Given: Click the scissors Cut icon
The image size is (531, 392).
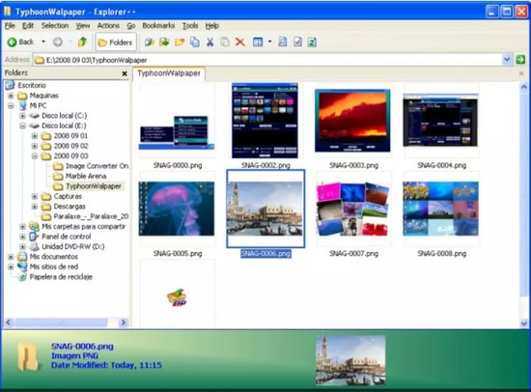Looking at the screenshot, I should coord(210,42).
